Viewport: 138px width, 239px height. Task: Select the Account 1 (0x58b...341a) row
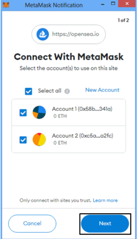(68, 112)
